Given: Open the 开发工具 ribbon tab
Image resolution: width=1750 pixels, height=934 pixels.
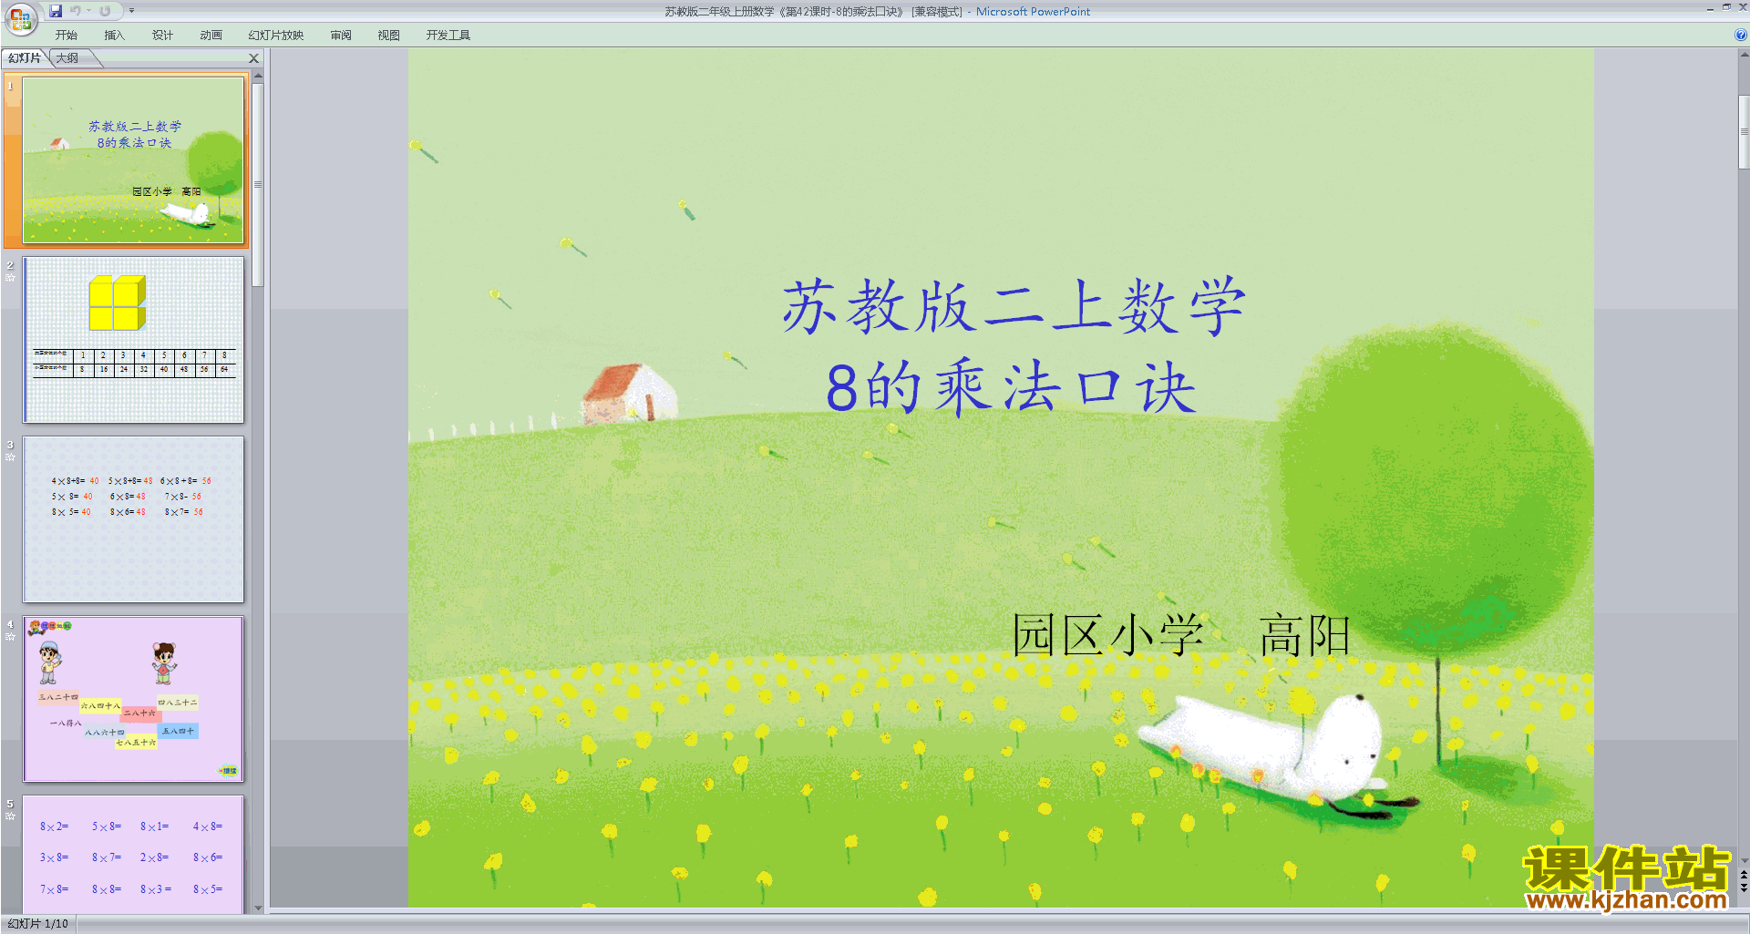Looking at the screenshot, I should tap(448, 36).
